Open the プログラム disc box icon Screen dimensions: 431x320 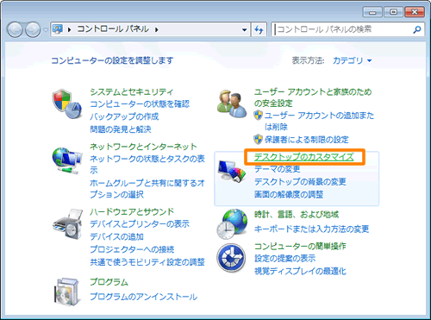66,292
